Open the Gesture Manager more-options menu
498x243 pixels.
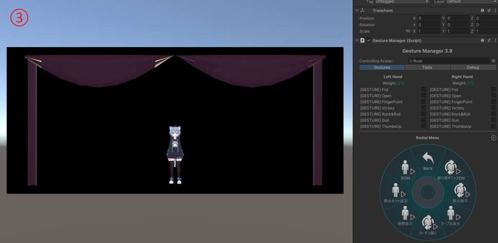click(495, 41)
